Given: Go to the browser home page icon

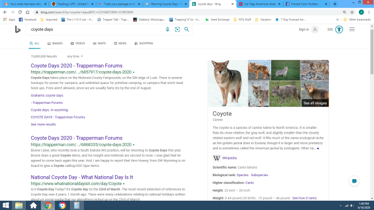Looking at the screenshot, I should [27, 12].
